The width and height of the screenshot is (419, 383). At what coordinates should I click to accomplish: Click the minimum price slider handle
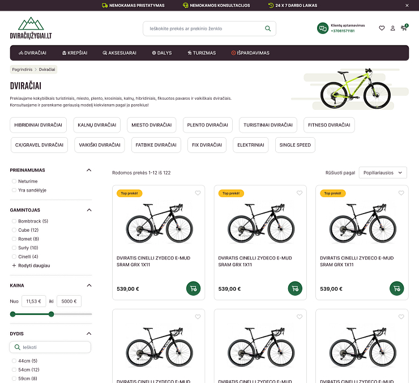12,314
